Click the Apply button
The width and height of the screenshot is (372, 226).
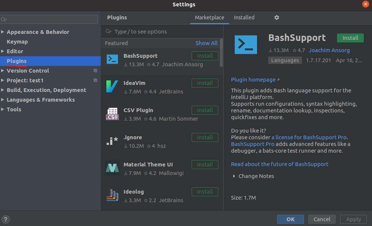click(x=353, y=219)
